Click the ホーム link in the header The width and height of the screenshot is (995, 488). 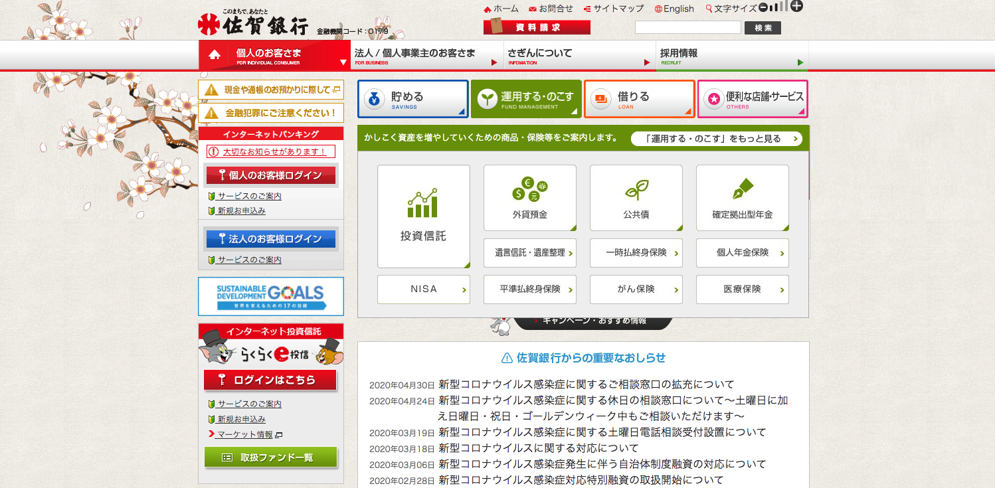(x=501, y=9)
